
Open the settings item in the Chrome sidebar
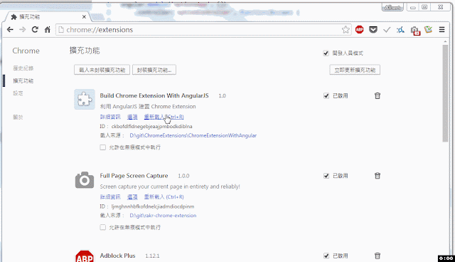tap(18, 93)
